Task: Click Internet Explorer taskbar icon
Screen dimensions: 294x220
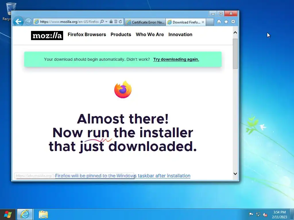Action: point(25,214)
